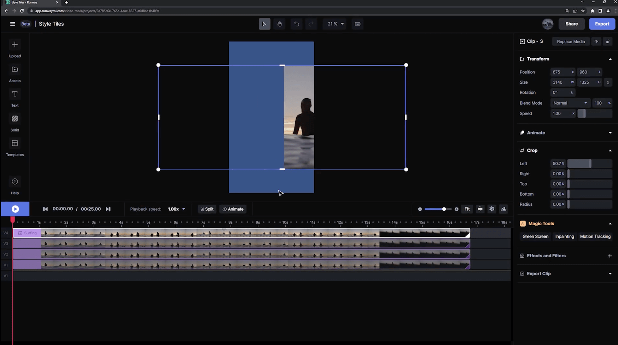Click the undo arrow icon

pos(296,24)
